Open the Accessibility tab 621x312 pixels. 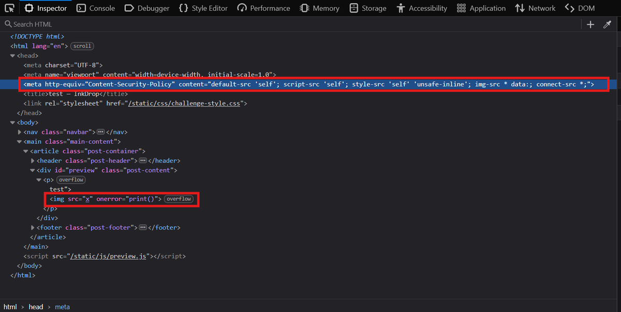tap(421, 8)
